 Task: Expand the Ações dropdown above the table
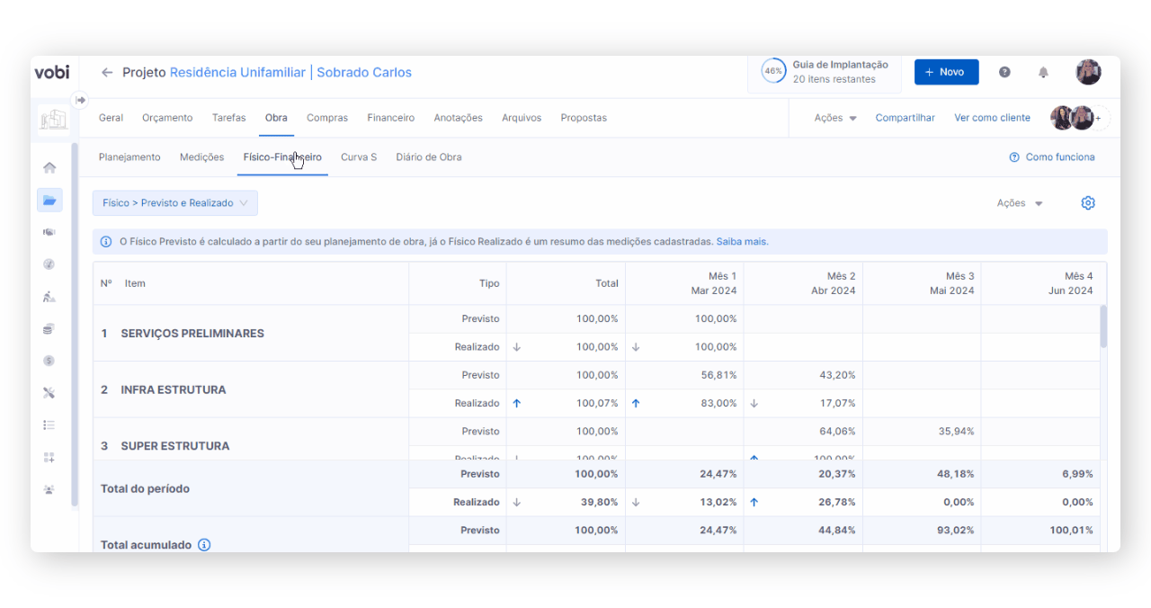(1019, 203)
